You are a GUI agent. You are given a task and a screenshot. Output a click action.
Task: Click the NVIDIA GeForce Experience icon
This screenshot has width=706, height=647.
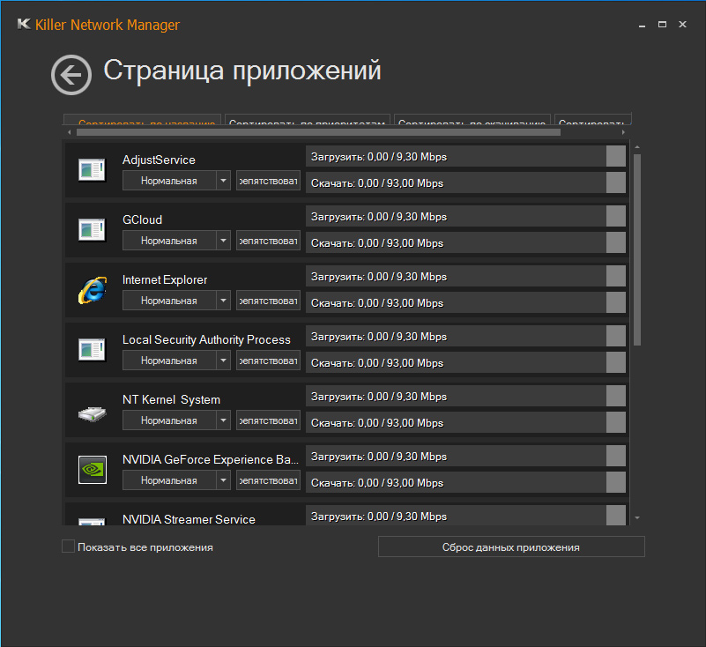(x=93, y=470)
